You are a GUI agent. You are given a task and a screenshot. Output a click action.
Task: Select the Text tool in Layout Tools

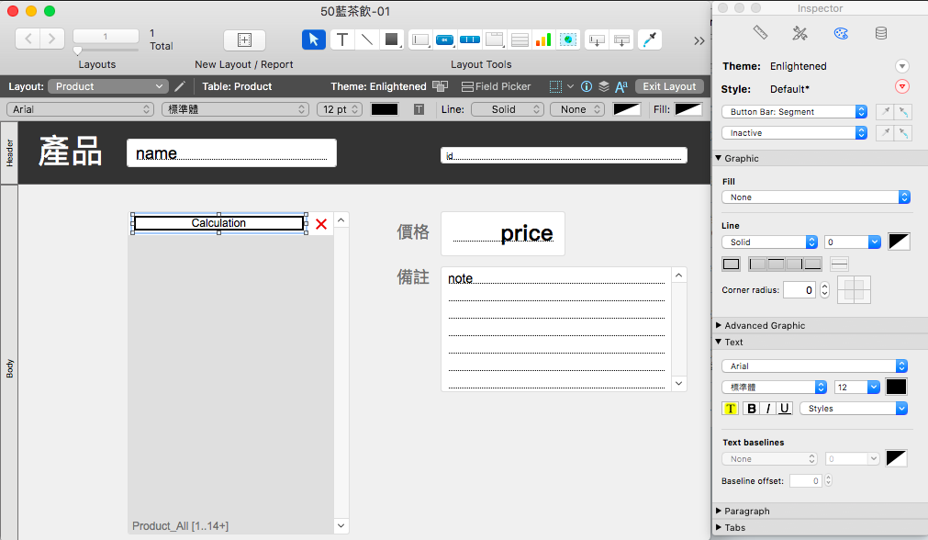click(342, 39)
